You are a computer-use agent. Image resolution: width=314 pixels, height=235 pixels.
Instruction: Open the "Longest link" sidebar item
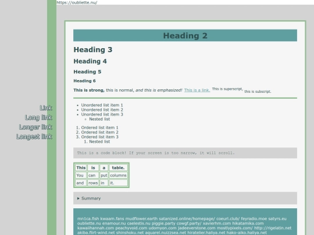point(34,136)
